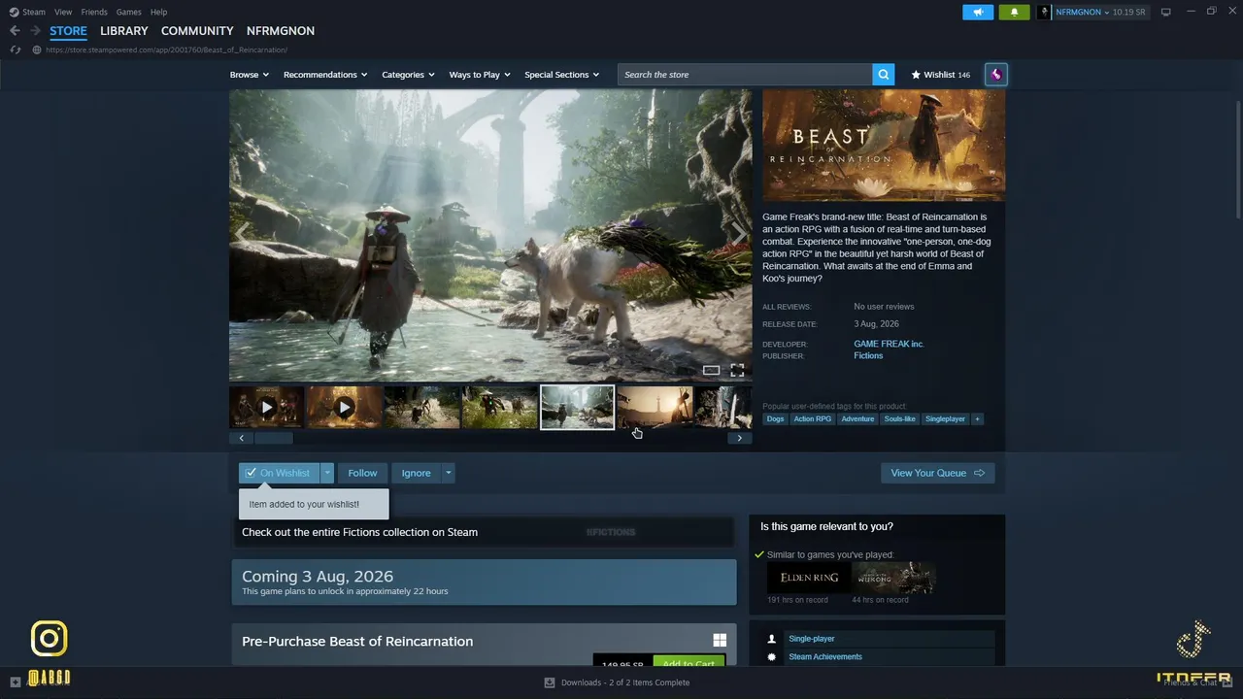Launch Big Picture mode from the title bar
This screenshot has height=699, width=1243.
(1166, 12)
